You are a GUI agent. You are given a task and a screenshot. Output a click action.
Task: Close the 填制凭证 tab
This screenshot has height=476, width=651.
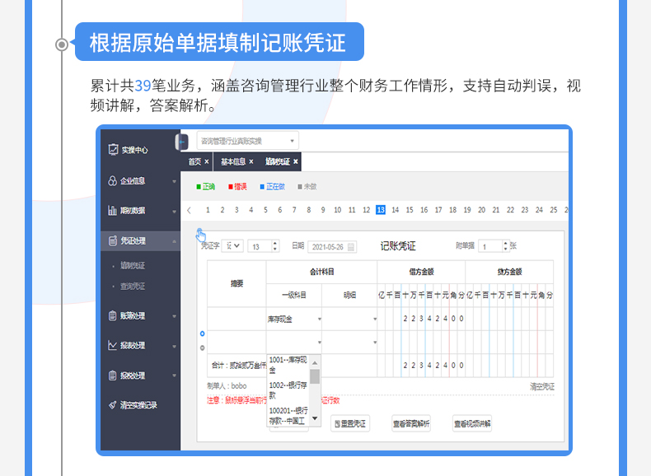[296, 162]
